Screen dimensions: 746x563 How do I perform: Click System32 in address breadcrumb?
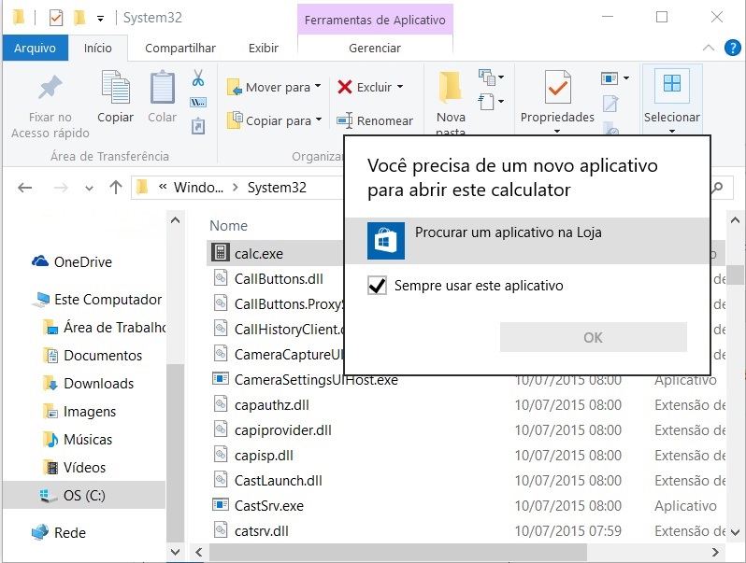(277, 188)
